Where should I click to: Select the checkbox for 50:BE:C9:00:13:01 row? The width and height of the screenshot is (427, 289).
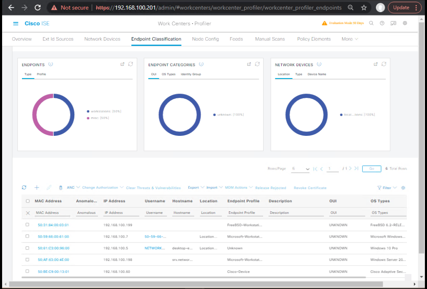(27, 271)
